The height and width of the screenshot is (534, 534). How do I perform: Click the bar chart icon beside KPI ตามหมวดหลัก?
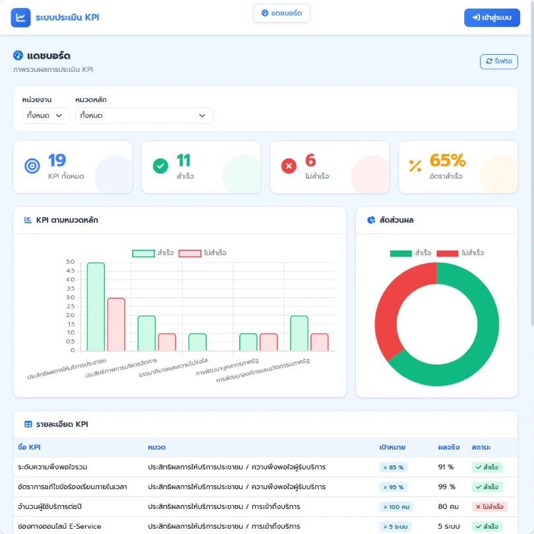point(28,220)
